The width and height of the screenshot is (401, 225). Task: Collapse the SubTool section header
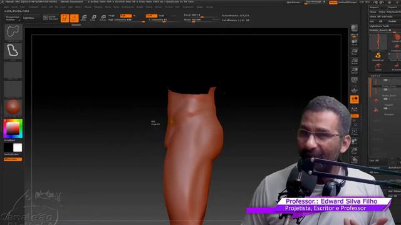[375, 76]
